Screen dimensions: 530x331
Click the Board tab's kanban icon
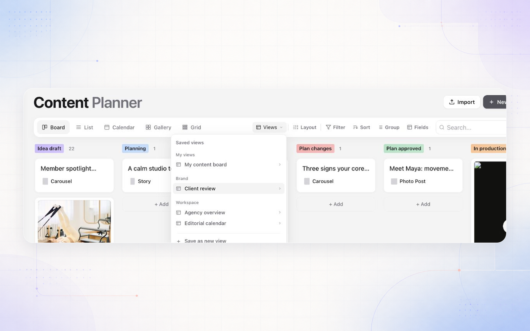[x=45, y=127]
